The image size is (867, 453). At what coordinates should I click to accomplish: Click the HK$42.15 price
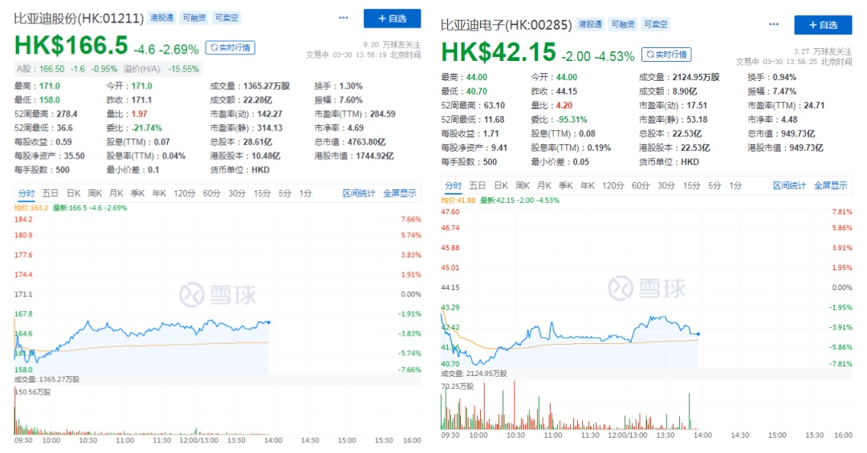pos(499,52)
